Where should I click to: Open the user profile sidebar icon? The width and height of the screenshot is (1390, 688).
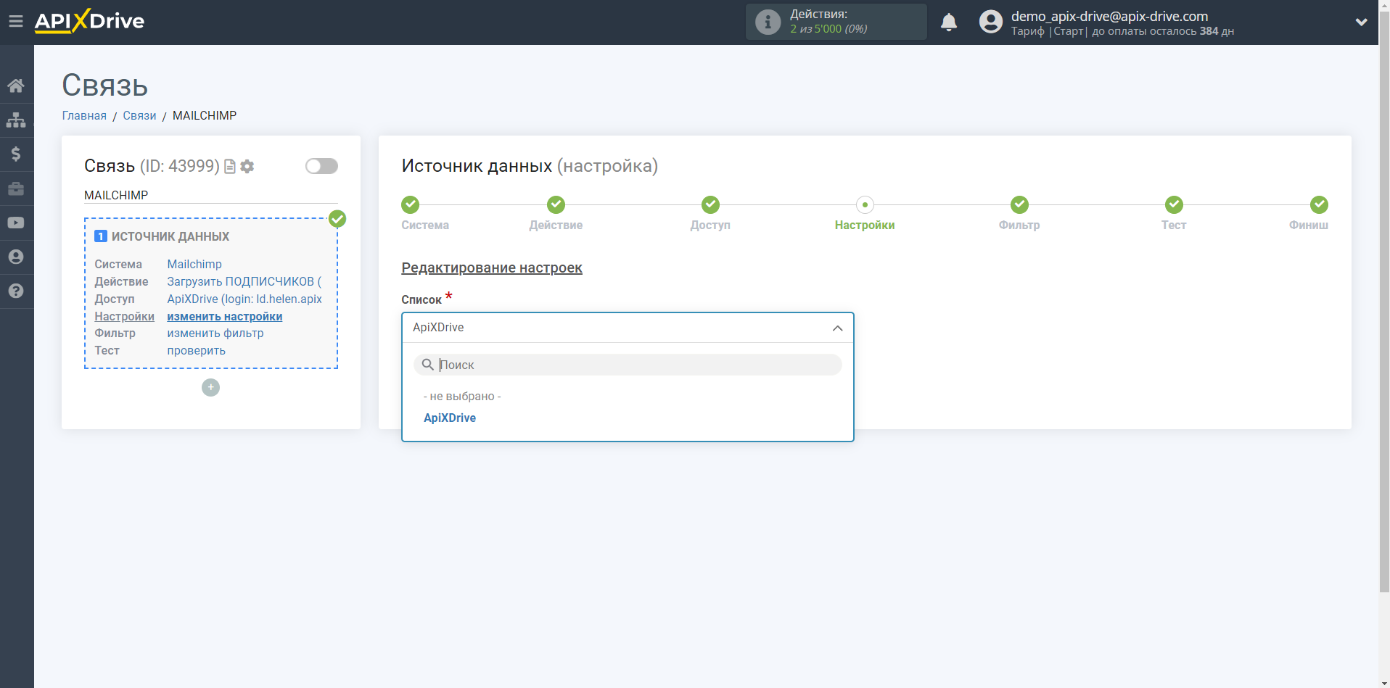[x=16, y=257]
